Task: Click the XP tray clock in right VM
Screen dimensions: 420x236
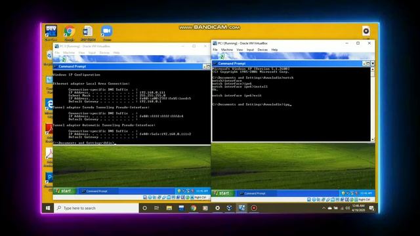Action: point(366,193)
